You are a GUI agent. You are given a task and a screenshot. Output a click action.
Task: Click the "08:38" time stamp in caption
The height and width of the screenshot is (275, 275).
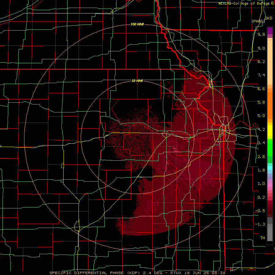click(219, 273)
